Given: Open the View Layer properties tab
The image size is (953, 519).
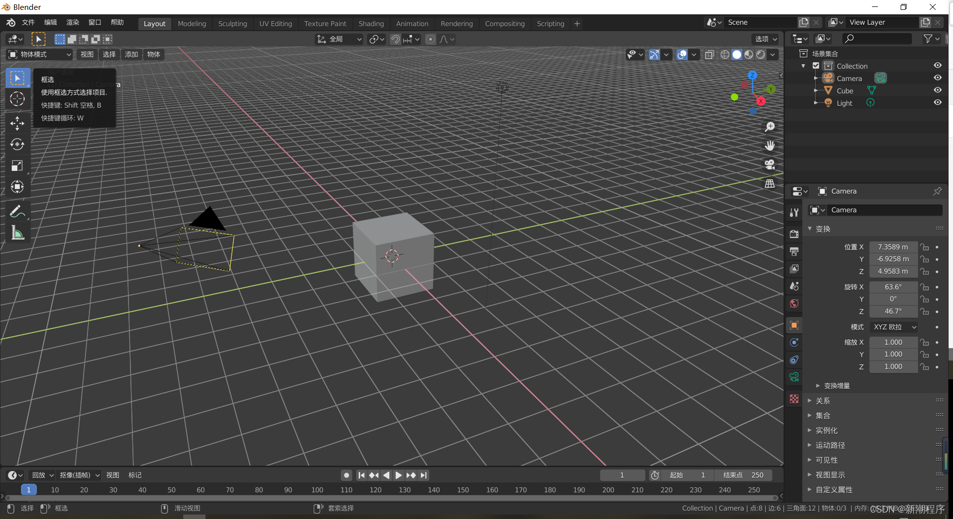Looking at the screenshot, I should [x=794, y=269].
